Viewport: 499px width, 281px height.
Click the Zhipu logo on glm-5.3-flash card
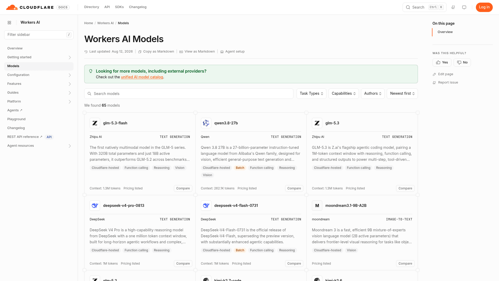pos(95,123)
